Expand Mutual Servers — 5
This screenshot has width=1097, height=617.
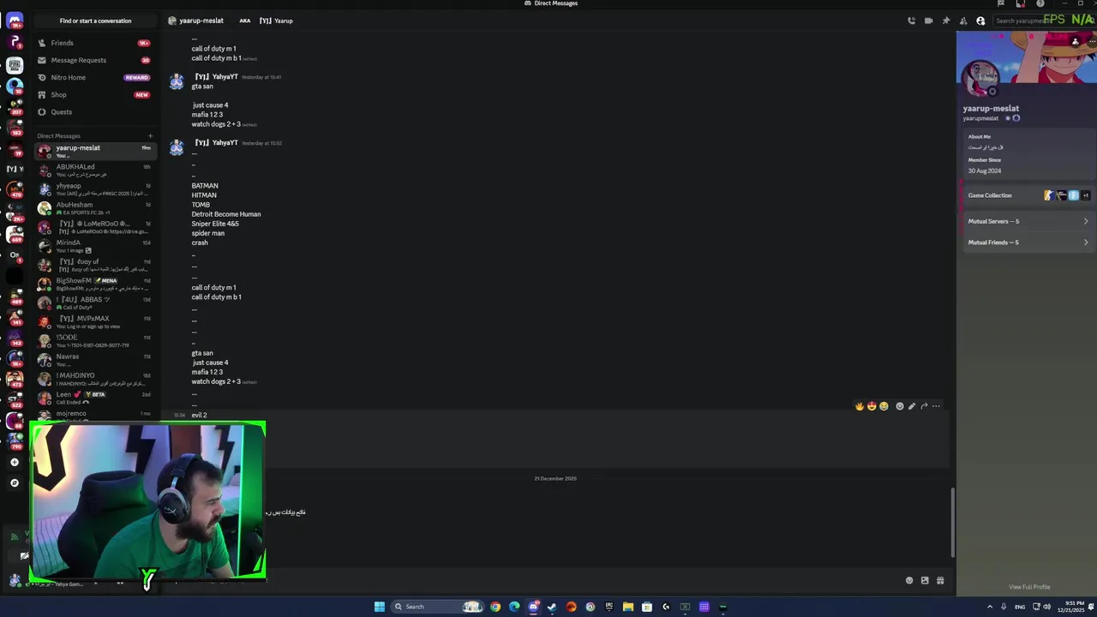tap(1028, 221)
